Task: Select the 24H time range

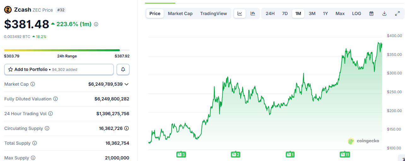Action: coord(270,13)
